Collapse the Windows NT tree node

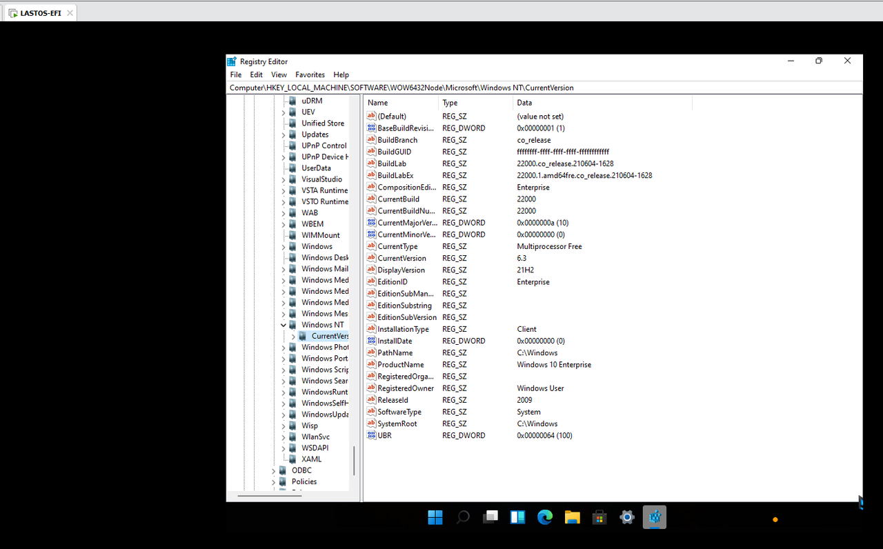point(283,325)
